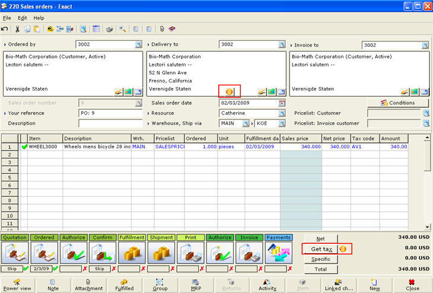Open the Pricelist: Customer lookup icon
433x293 pixels.
point(426,113)
